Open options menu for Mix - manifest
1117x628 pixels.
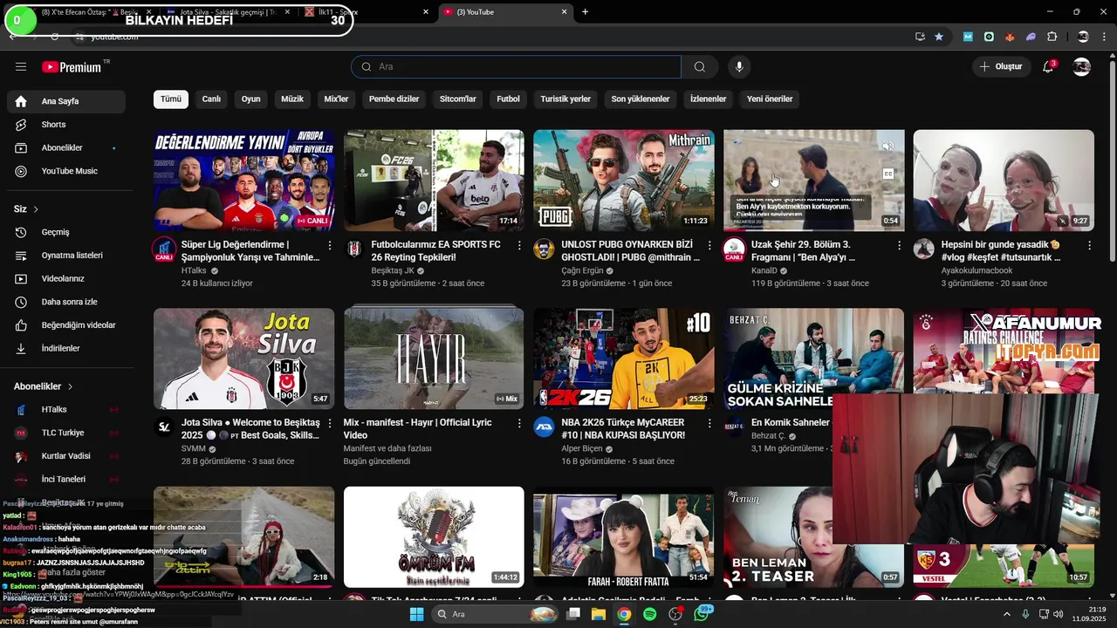(x=519, y=424)
